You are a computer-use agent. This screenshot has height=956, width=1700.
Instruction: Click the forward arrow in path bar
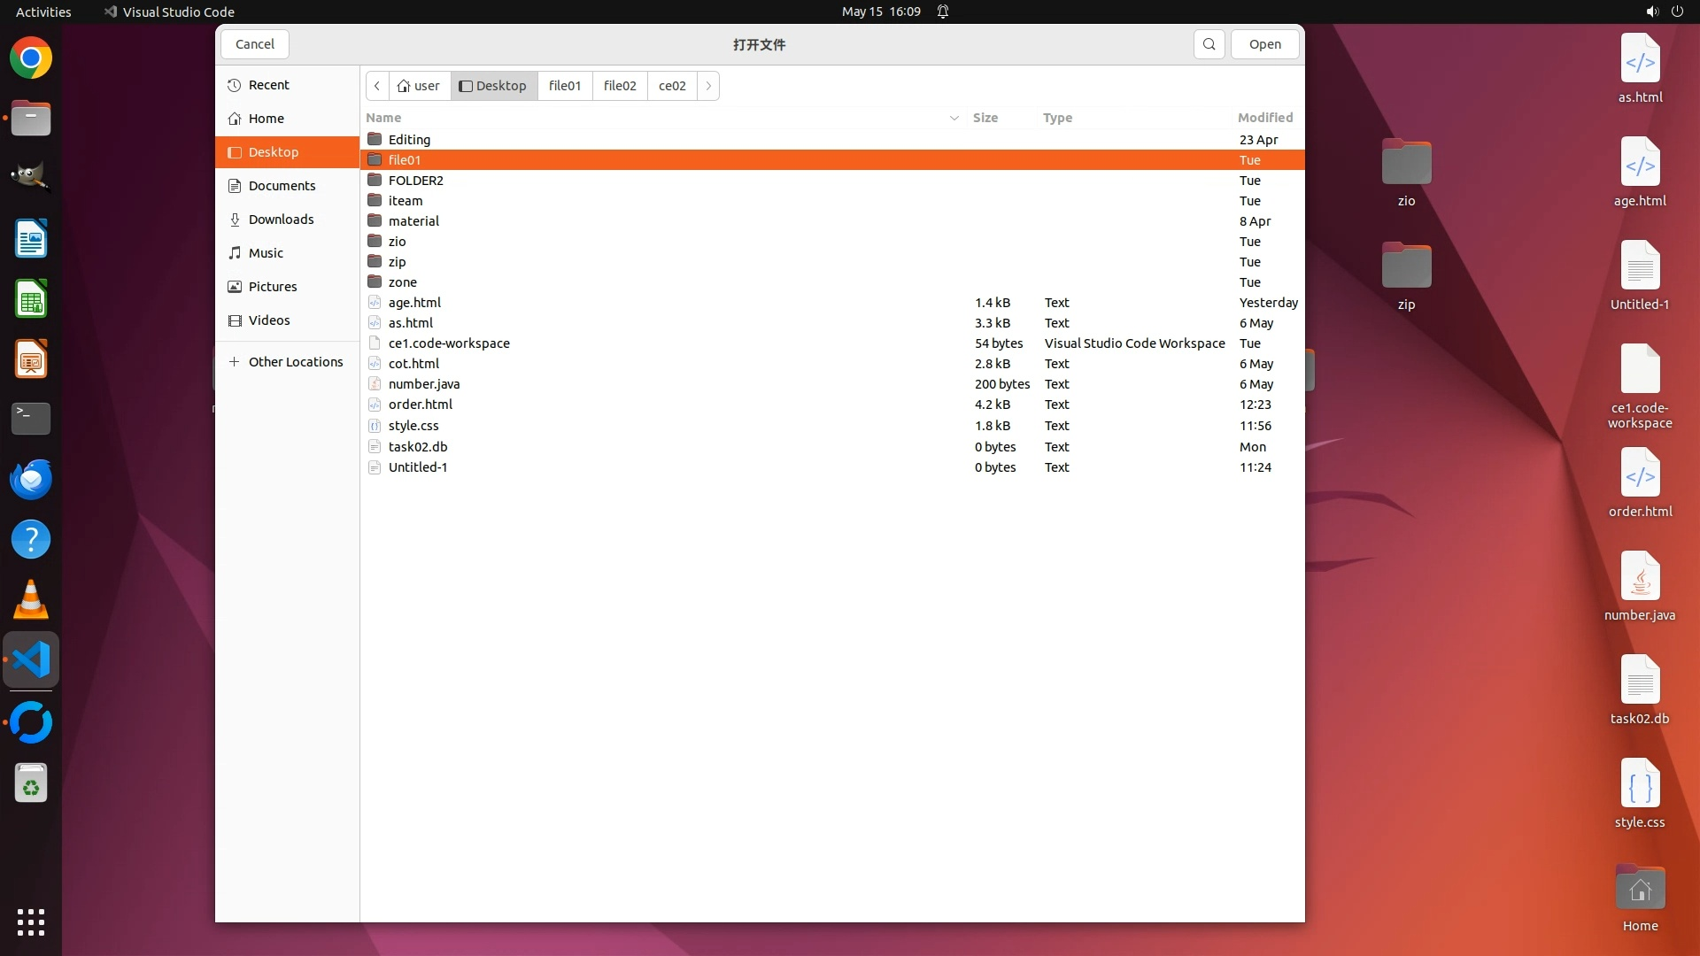708,86
